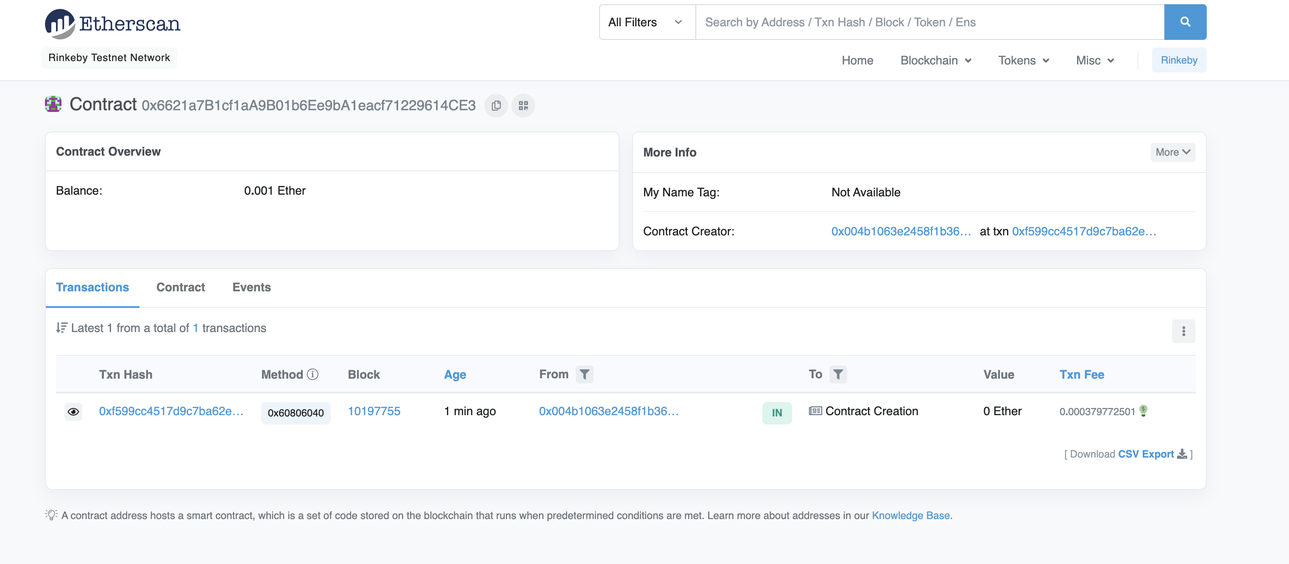This screenshot has width=1289, height=564.
Task: Click the Etherscan logo
Action: 113,23
